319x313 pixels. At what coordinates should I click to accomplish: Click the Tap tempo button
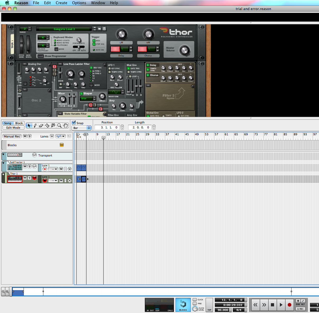pos(209,305)
